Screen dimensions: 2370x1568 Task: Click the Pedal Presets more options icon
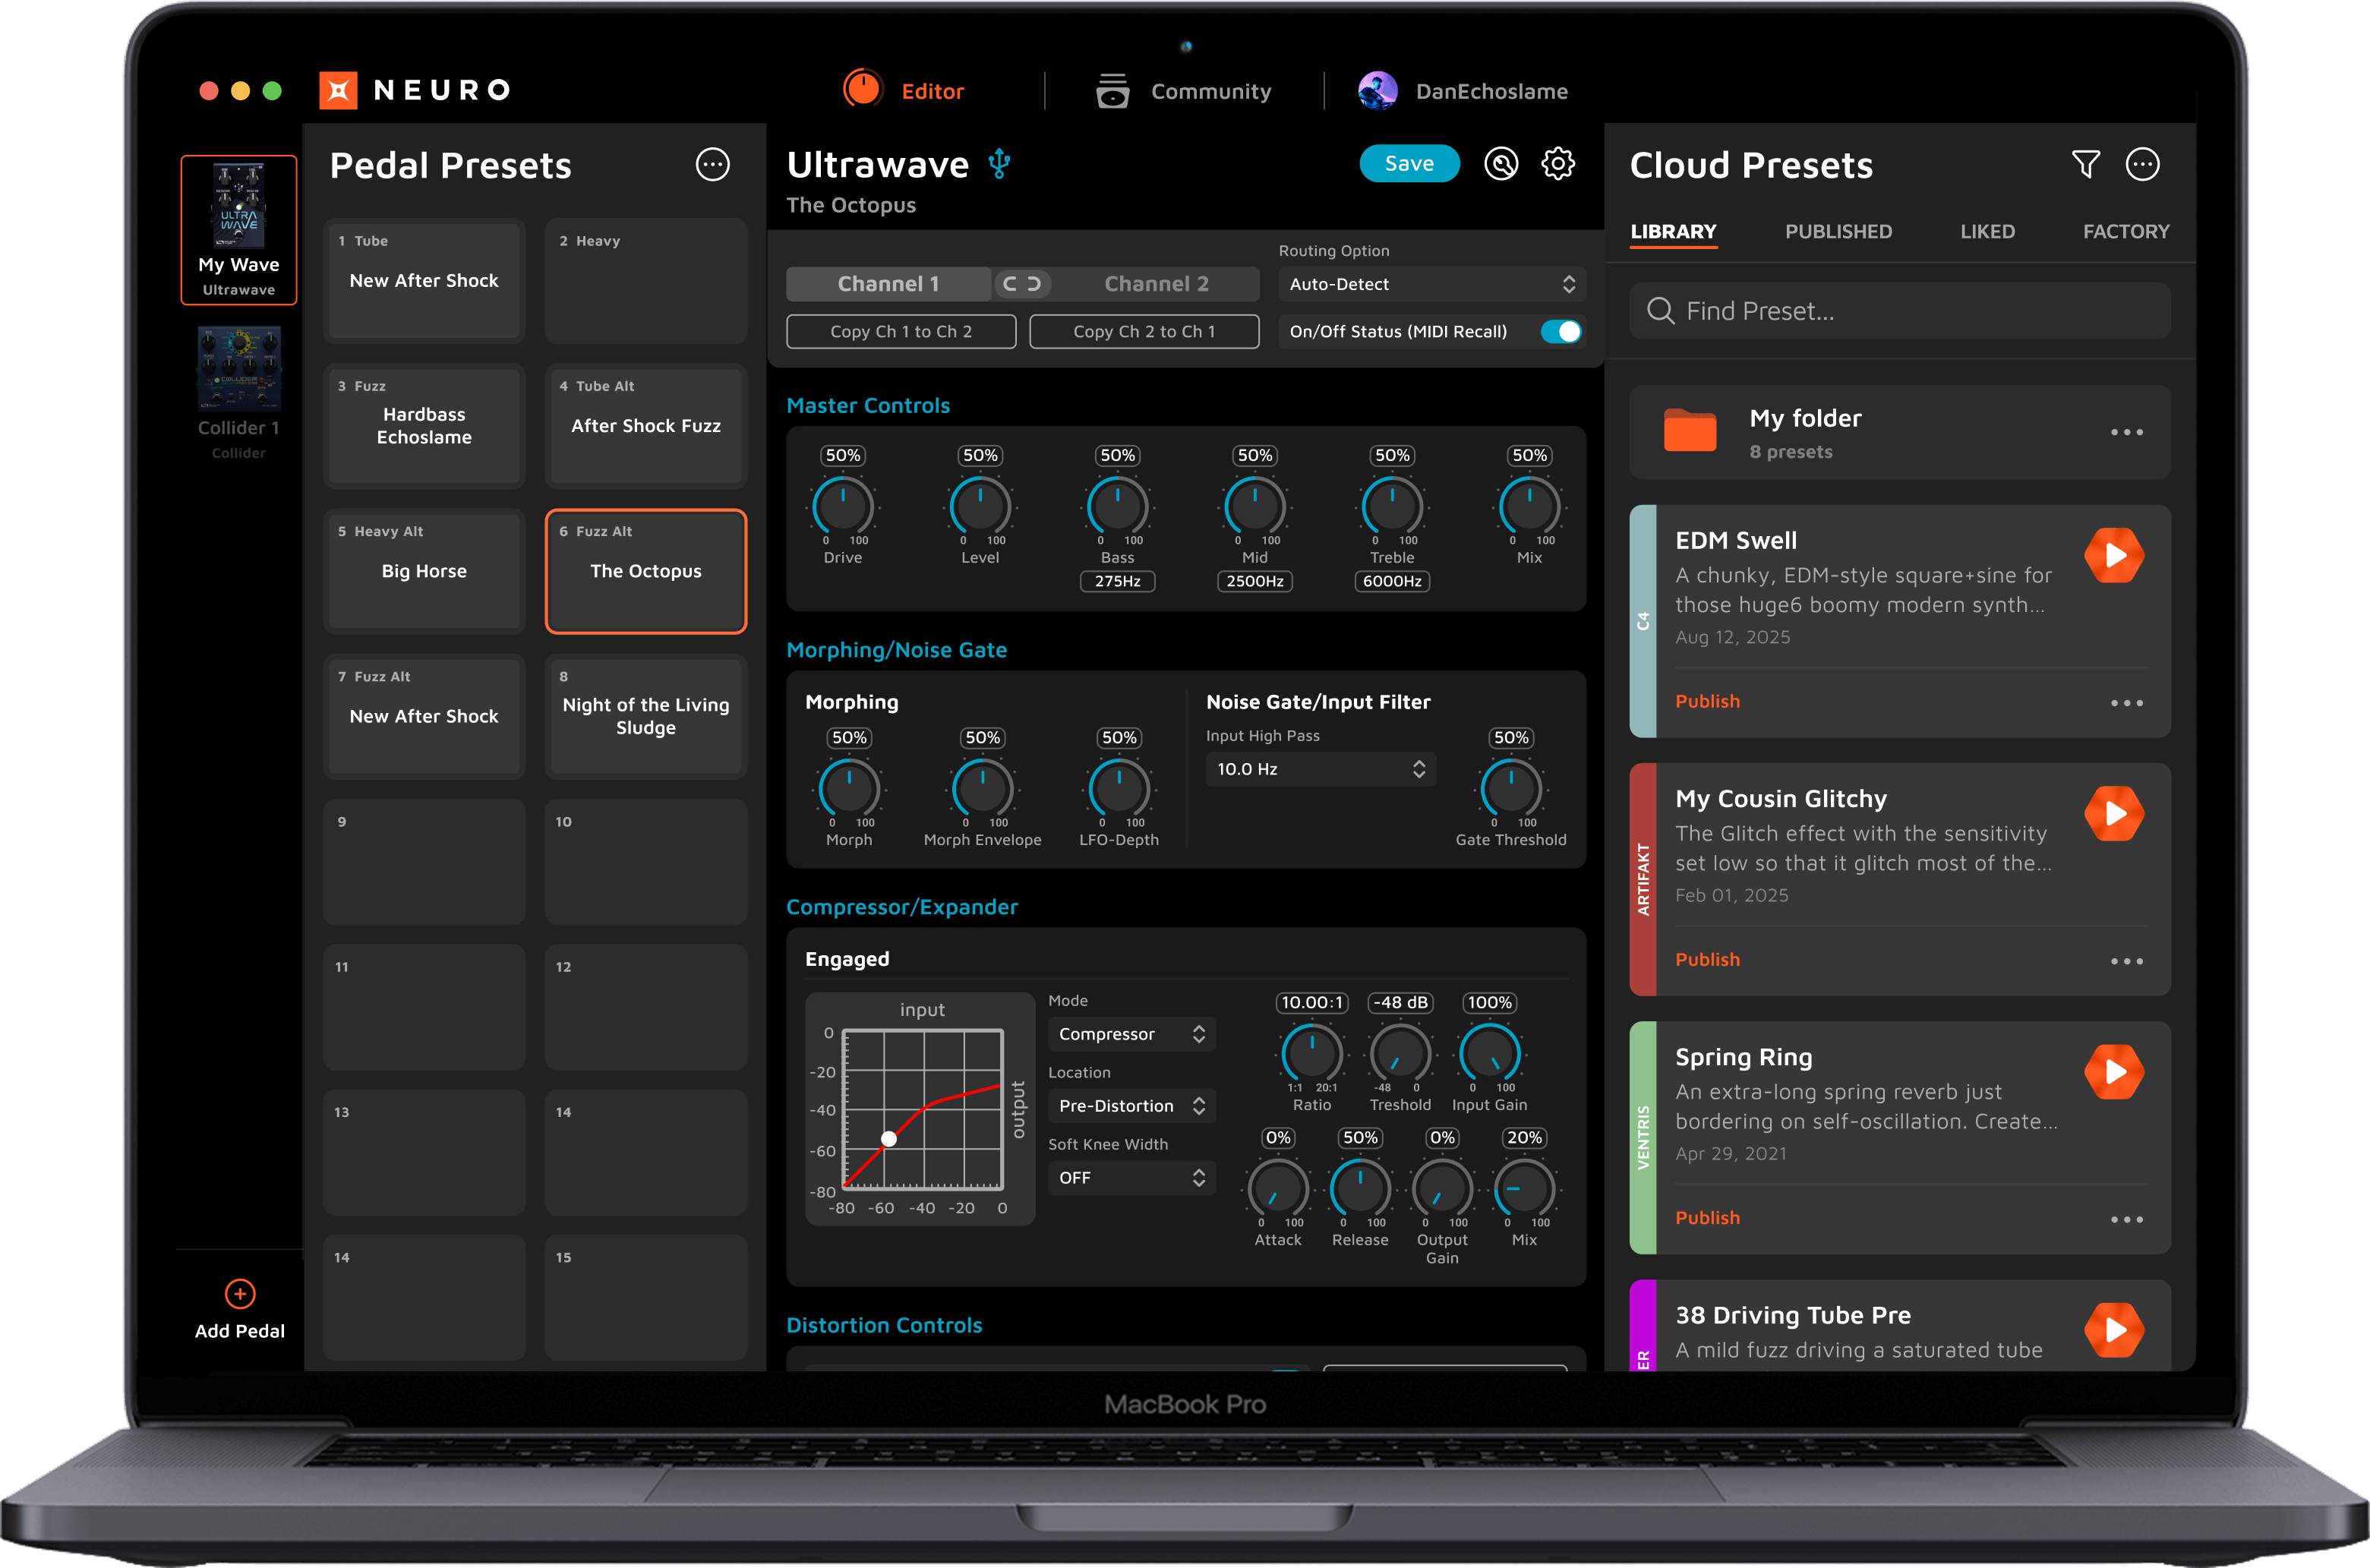pos(712,164)
